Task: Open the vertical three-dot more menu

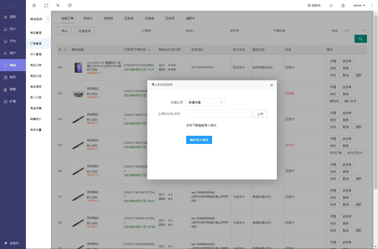Action: pos(372,5)
